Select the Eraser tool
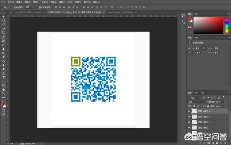The width and height of the screenshot is (231, 145). (x=3, y=57)
